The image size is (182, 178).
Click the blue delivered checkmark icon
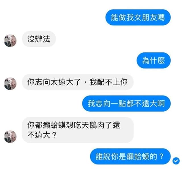pos(176,161)
